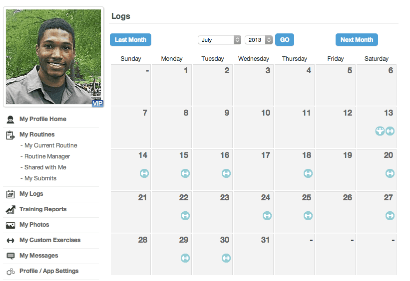Click the My Messages speech bubble icon
This screenshot has height=281, width=410.
10,256
